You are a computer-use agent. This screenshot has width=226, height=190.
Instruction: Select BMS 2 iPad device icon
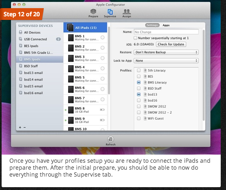[71, 48]
